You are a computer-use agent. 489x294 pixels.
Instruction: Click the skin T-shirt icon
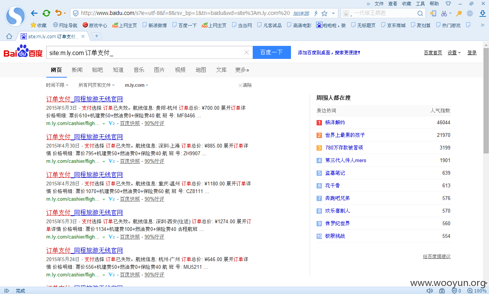pyautogui.click(x=448, y=3)
